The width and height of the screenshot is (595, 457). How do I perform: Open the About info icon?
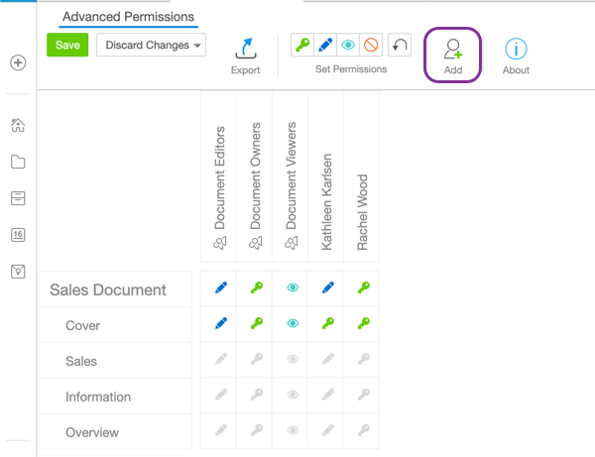(x=516, y=50)
